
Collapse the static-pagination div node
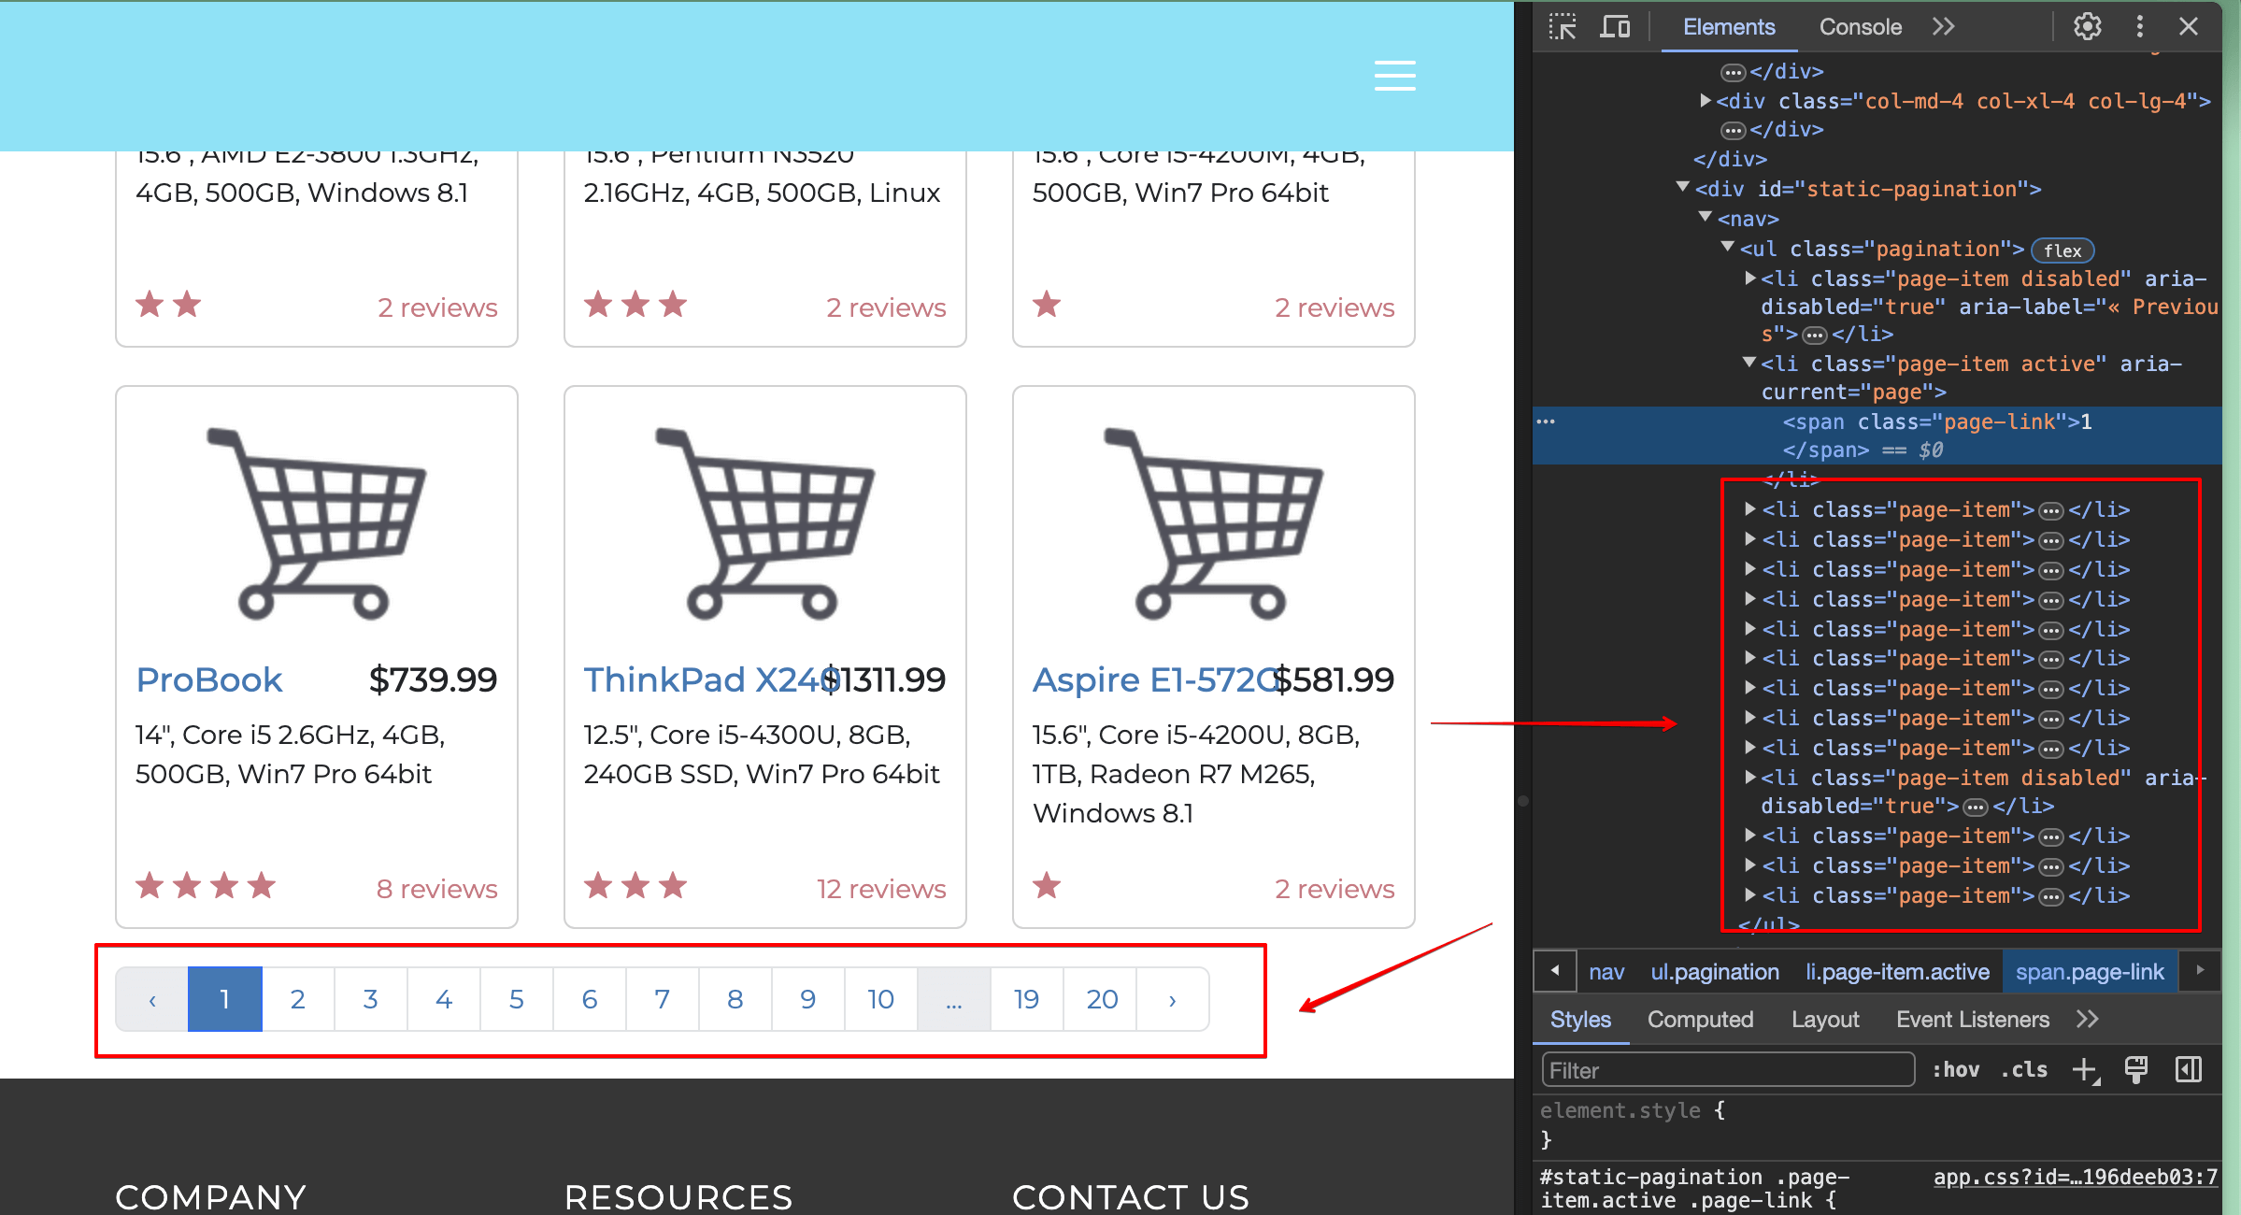[1683, 188]
